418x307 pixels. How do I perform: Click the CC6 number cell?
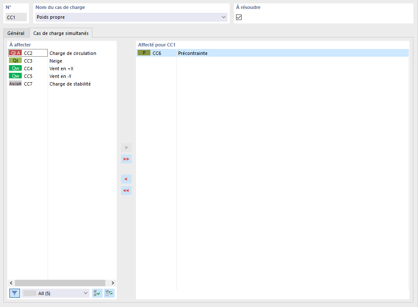coord(157,53)
